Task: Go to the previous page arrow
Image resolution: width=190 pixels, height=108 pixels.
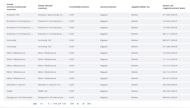Action: coord(78,104)
